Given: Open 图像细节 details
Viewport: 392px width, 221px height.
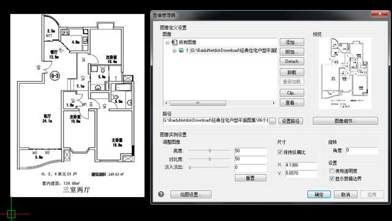Looking at the screenshot, I should click(x=345, y=121).
